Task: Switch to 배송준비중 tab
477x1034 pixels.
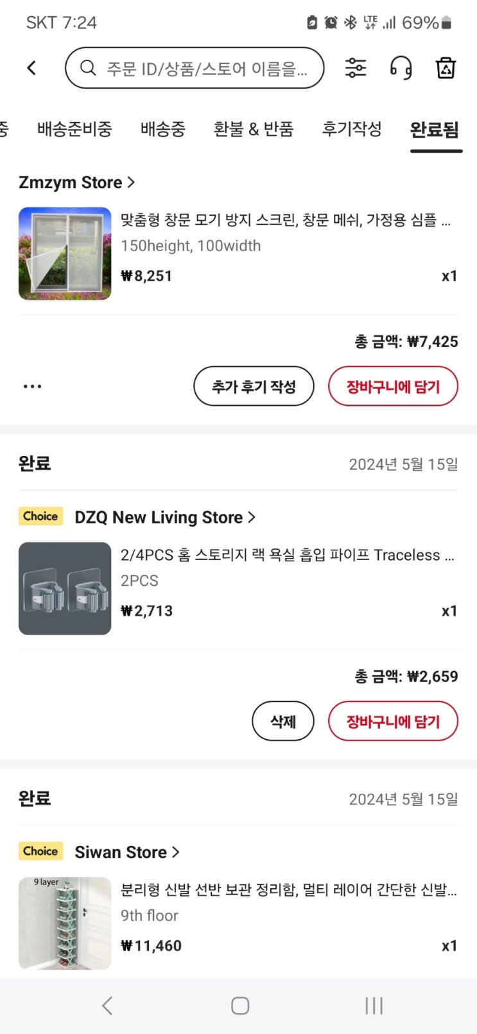Action: [74, 129]
